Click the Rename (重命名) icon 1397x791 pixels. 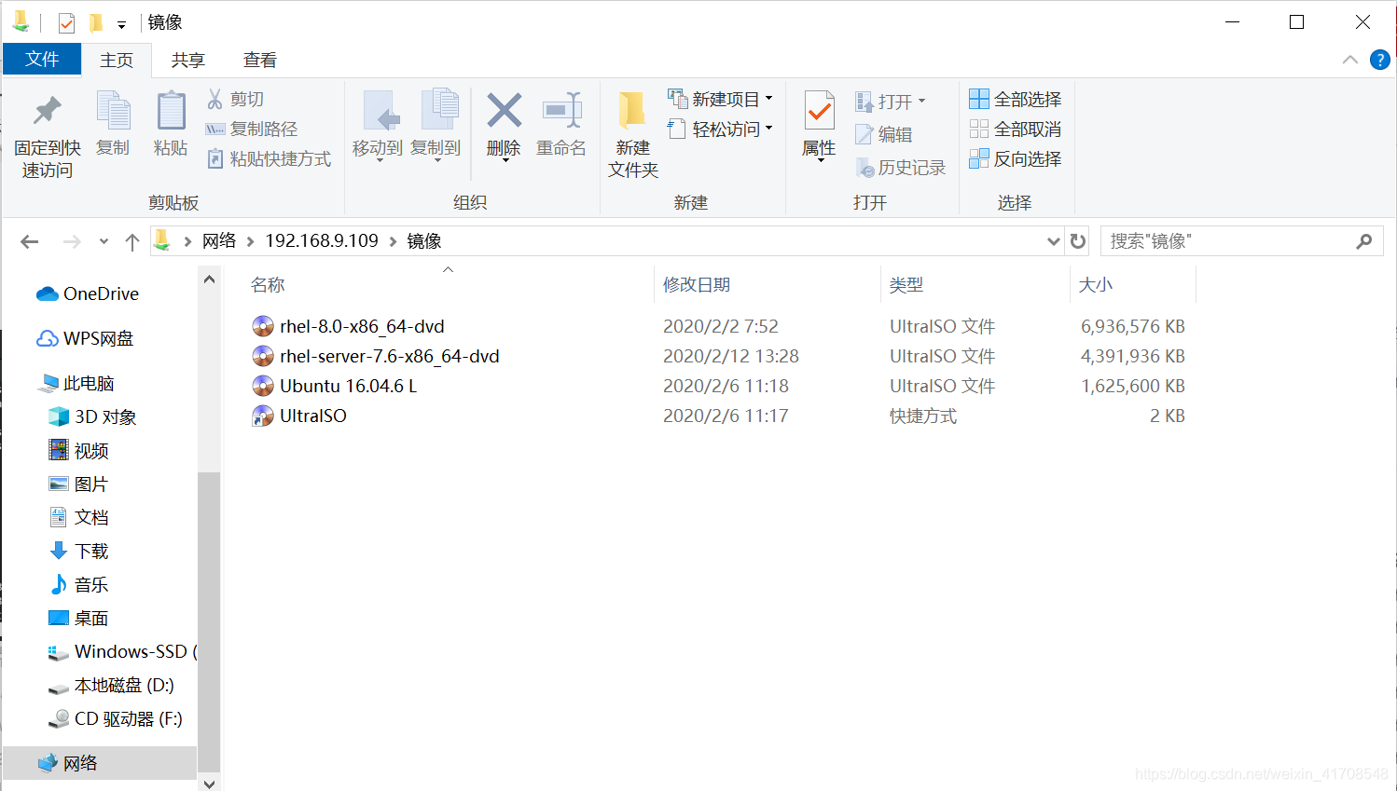click(x=561, y=111)
